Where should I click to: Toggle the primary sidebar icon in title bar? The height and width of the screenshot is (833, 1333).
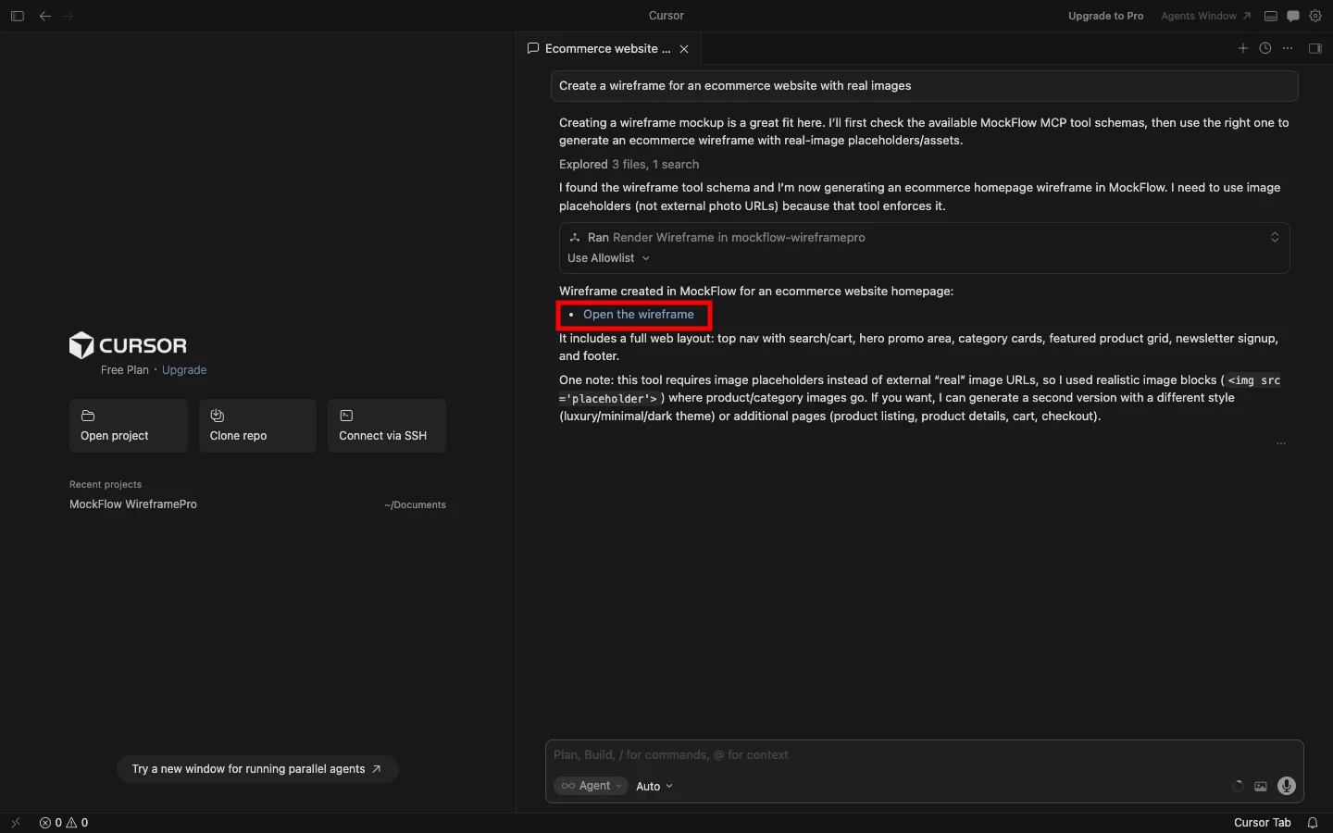point(17,16)
